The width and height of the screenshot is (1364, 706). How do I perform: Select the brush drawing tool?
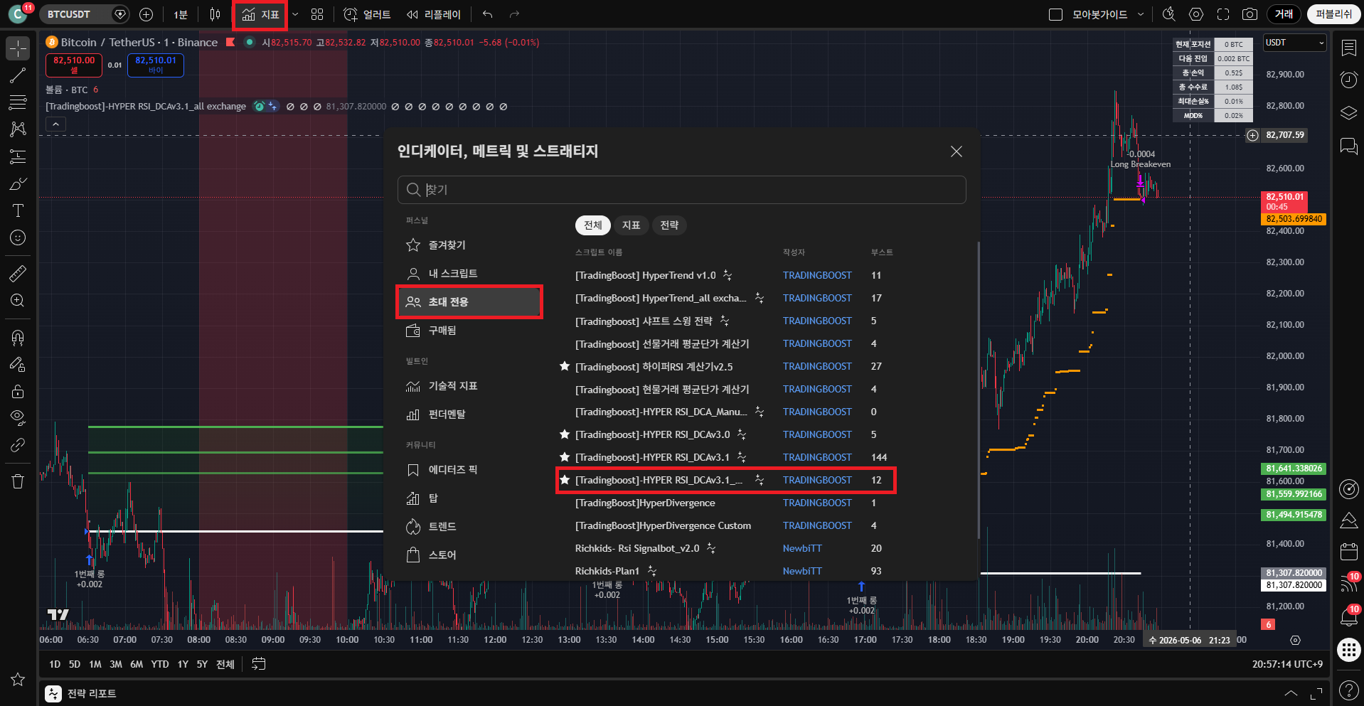click(18, 183)
